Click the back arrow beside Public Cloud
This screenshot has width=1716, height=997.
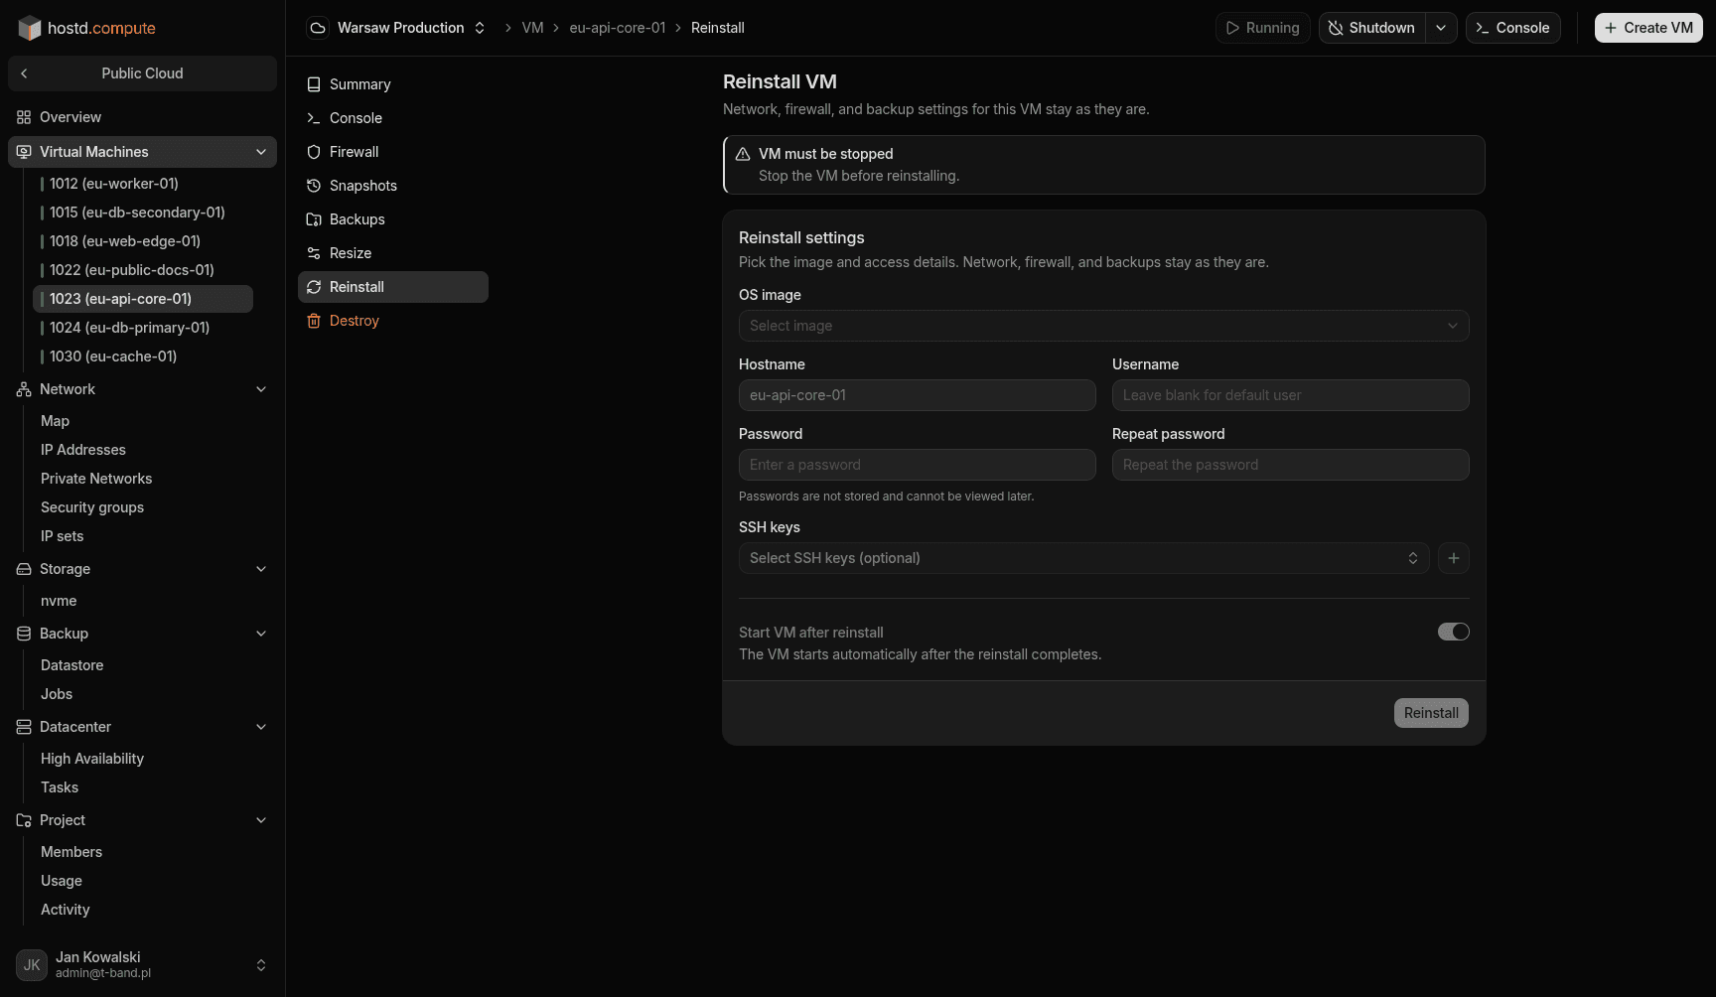[x=24, y=73]
